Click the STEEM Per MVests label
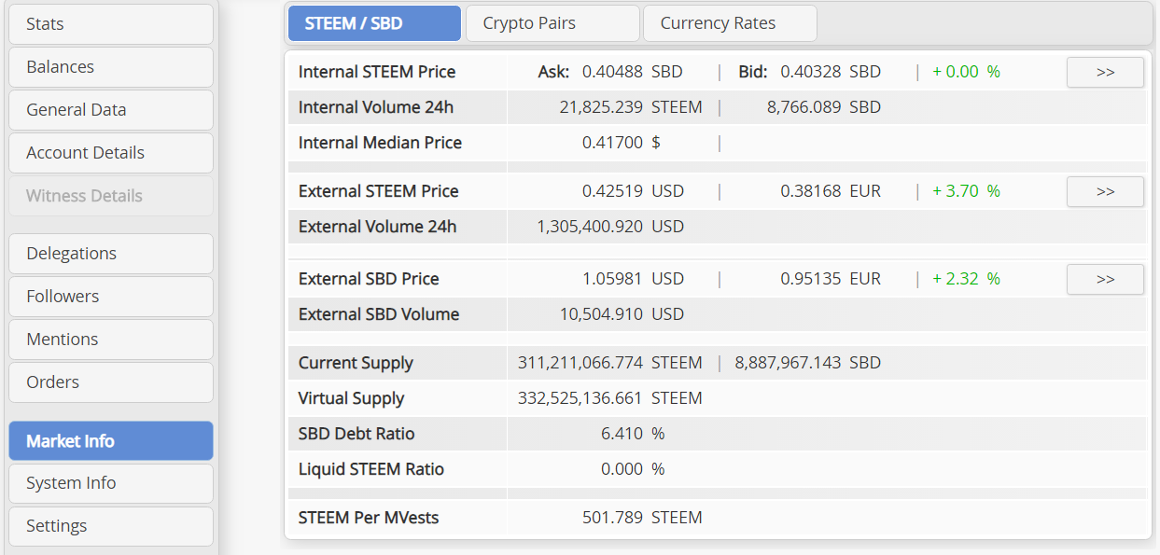 point(369,518)
